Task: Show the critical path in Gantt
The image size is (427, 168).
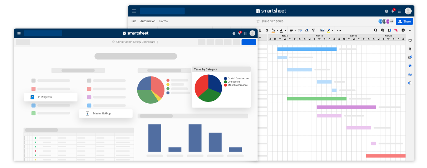Action: coord(396,30)
